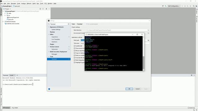Click OK in Settings dialog

pos(129,89)
